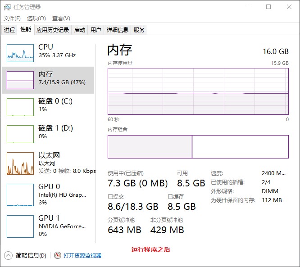Open the Options (选项) menu
300x267 pixels.
pyautogui.click(x=36, y=18)
